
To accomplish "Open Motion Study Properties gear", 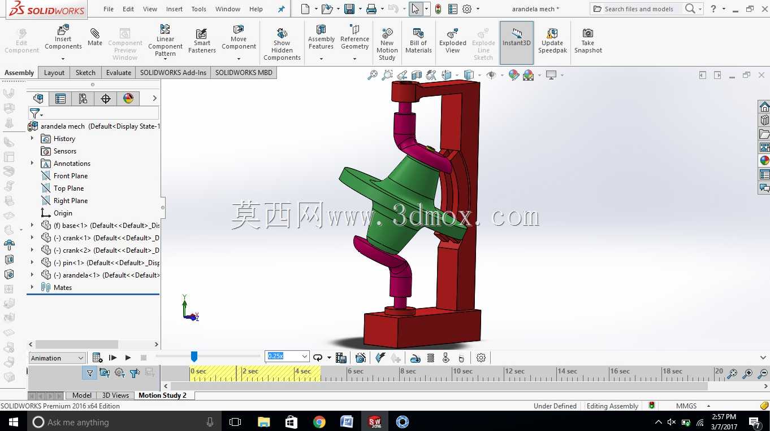I will click(x=481, y=358).
